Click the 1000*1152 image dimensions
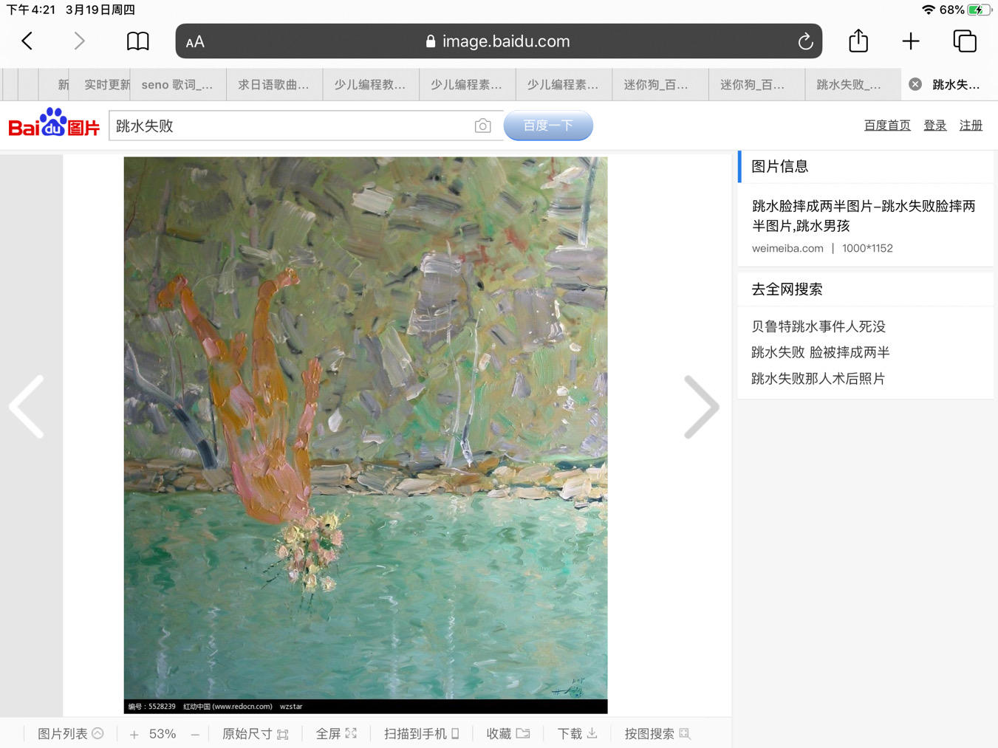This screenshot has width=998, height=748. pos(867,248)
